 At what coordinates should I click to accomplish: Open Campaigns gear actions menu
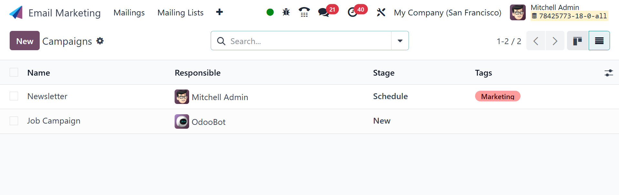point(100,41)
